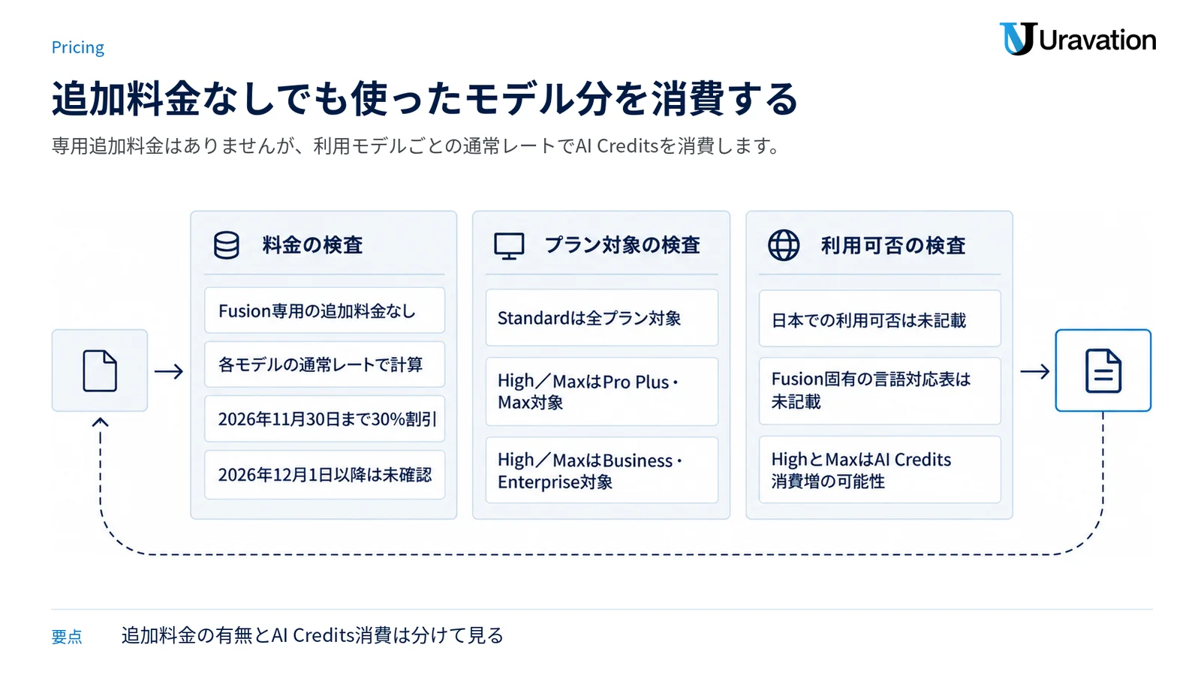
Task: Select the HighとMaxはAI Credits消費増の可能性 item
Action: 880,469
